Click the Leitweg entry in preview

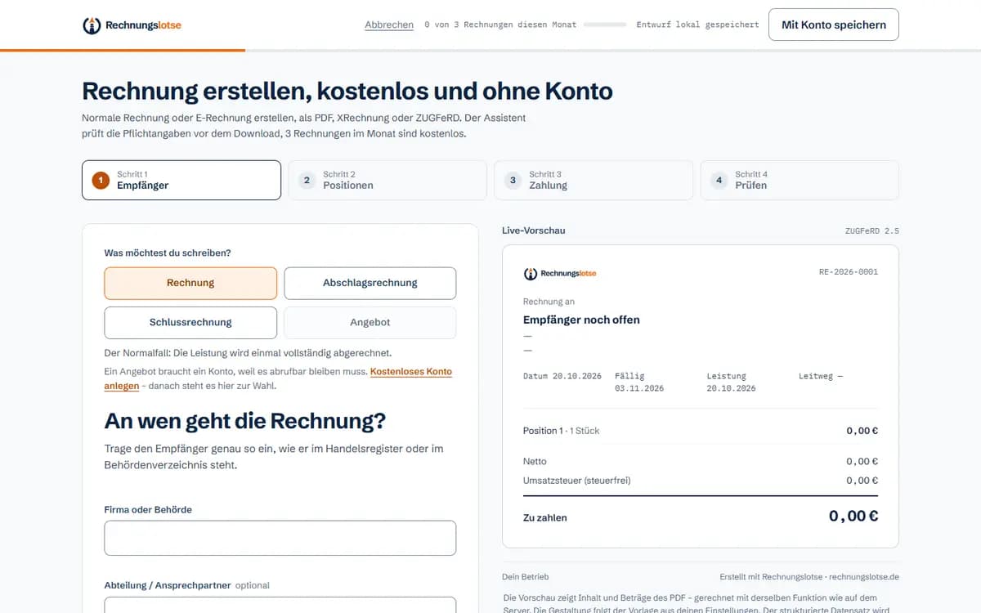pos(821,376)
